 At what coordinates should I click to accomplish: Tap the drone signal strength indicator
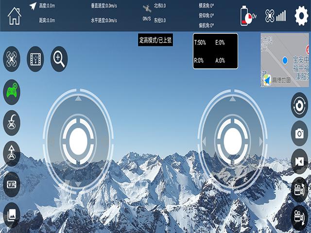(x=276, y=17)
